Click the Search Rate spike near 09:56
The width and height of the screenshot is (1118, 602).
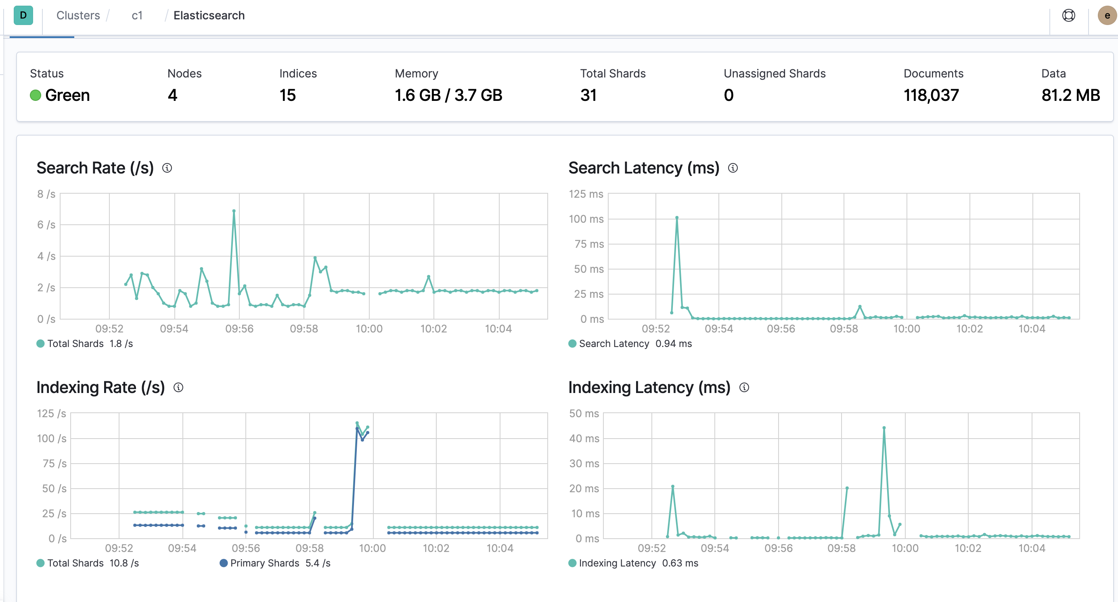point(234,211)
